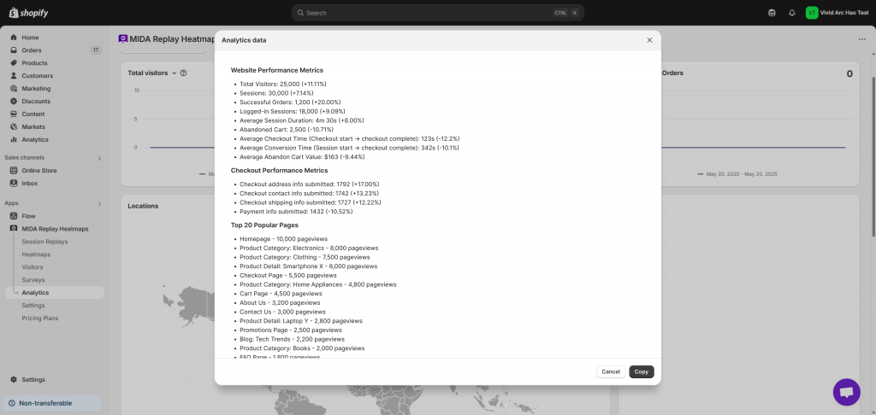This screenshot has width=876, height=415.
Task: Click the Settings gear icon at bottom
Action: (x=14, y=380)
